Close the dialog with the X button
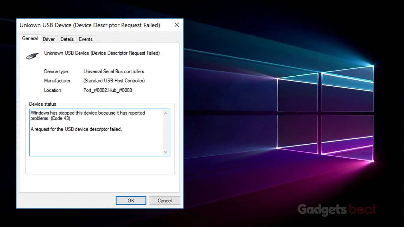Screen dimensions: 404x227 [x=177, y=25]
